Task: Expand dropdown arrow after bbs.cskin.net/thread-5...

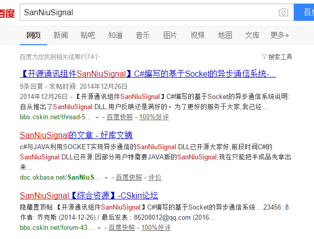Action: tap(97, 118)
